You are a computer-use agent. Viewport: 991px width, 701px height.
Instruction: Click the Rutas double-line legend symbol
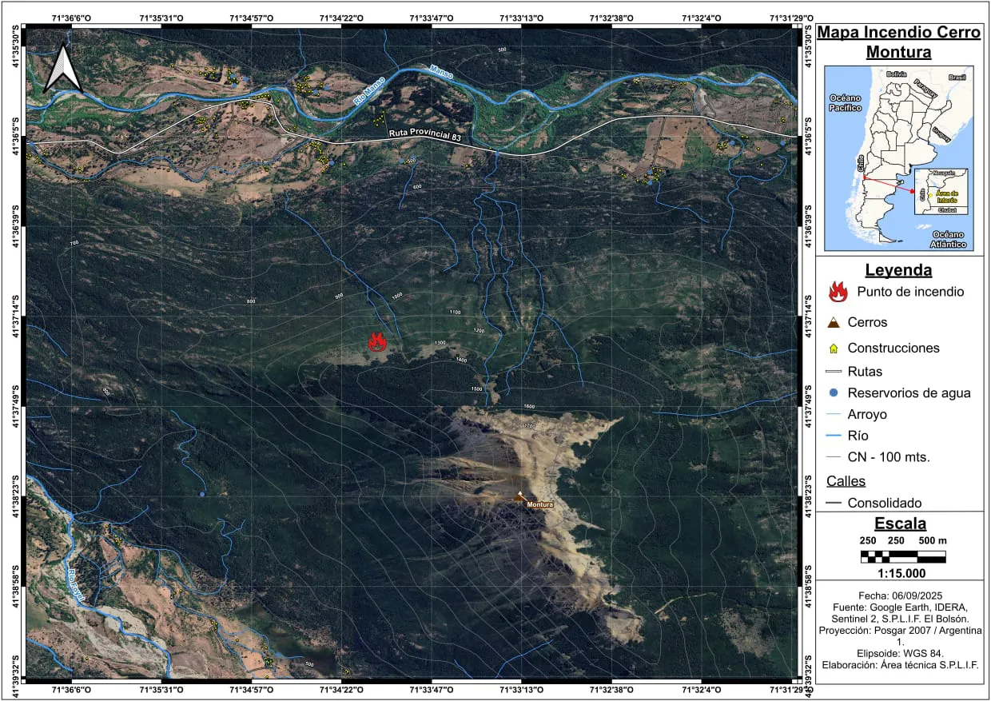click(x=833, y=372)
